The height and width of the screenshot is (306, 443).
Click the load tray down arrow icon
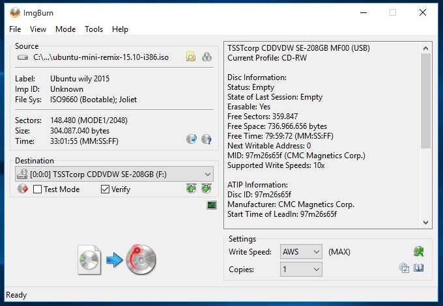coord(206,189)
